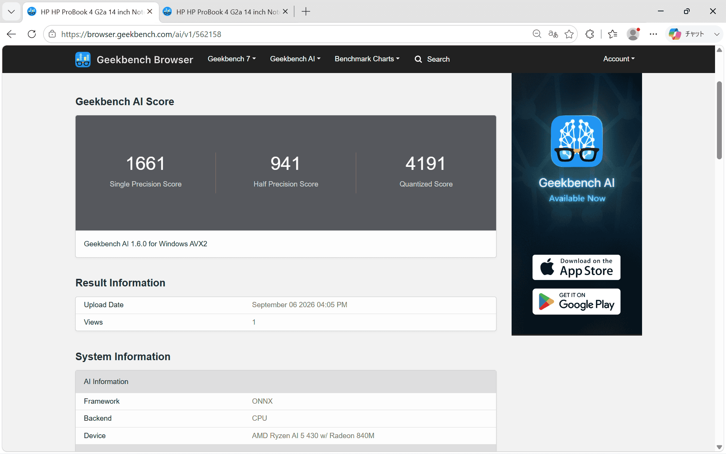View site information via the lock icon
The height and width of the screenshot is (454, 726).
coord(53,34)
